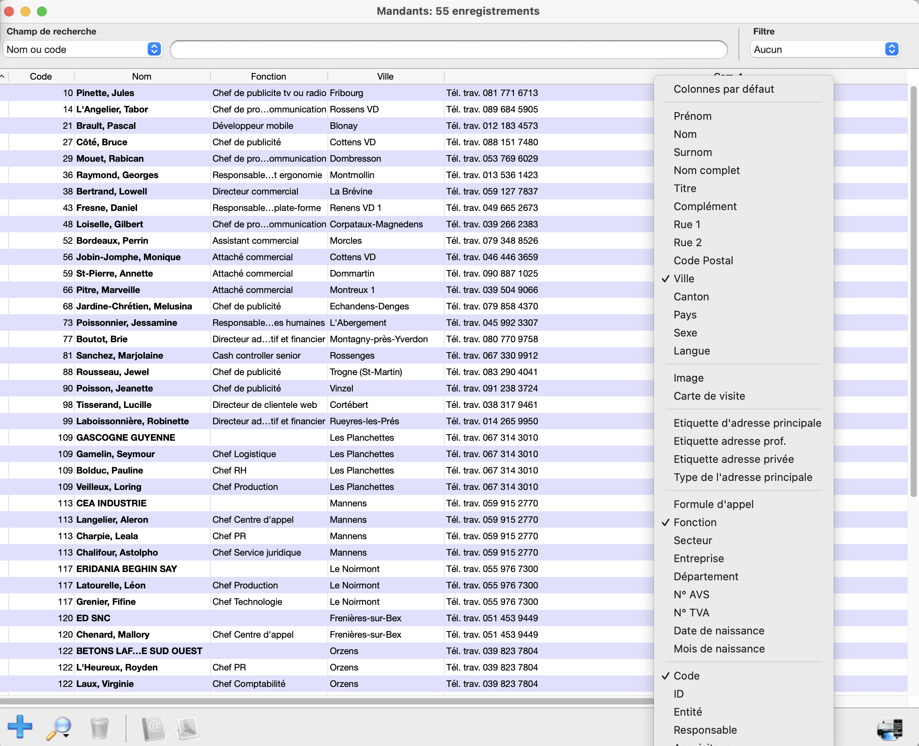Click the sort arrow in the table header
This screenshot has height=746, width=919.
click(2, 76)
